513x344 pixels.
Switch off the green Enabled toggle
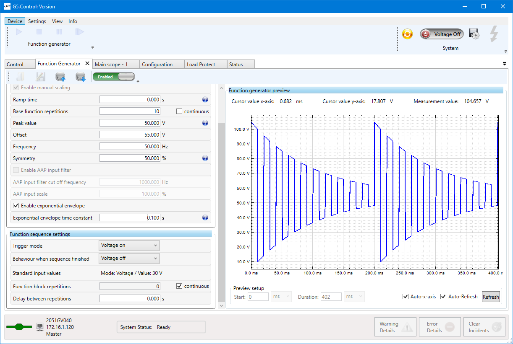click(114, 77)
